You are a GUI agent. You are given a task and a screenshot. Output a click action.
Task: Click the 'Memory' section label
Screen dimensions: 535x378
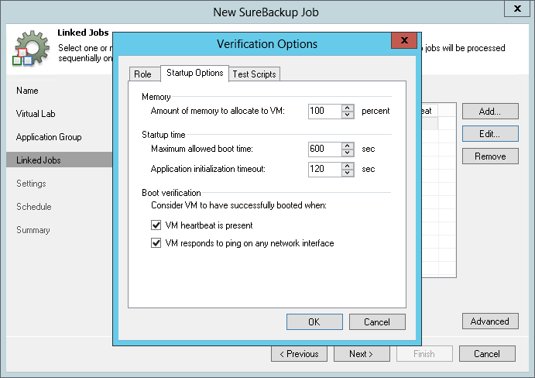(x=156, y=97)
